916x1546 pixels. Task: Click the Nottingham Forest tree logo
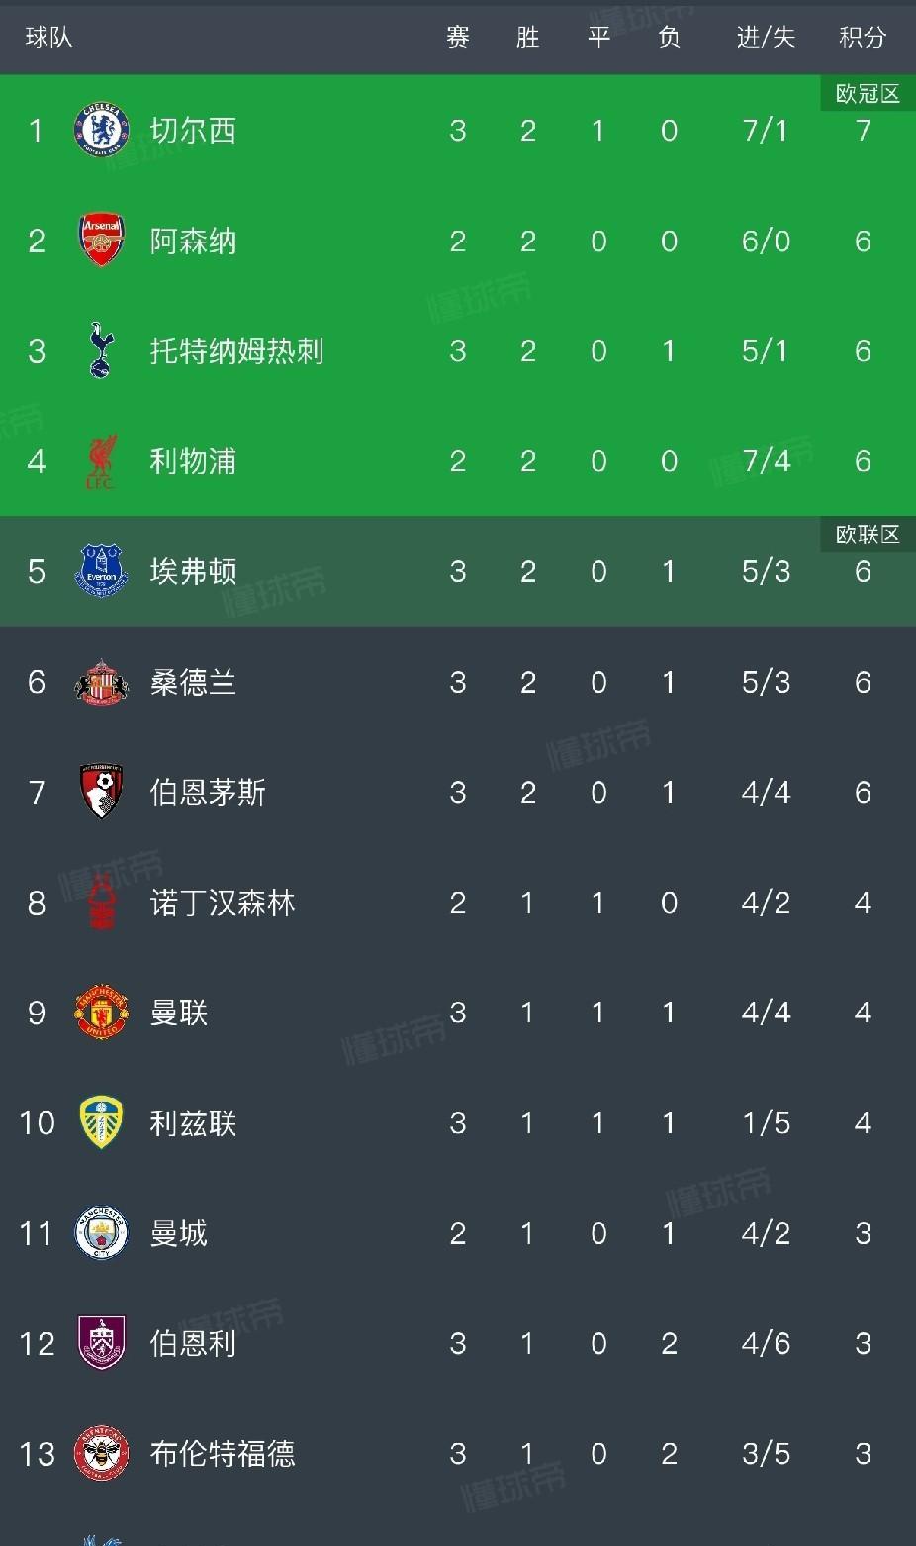coord(101,903)
